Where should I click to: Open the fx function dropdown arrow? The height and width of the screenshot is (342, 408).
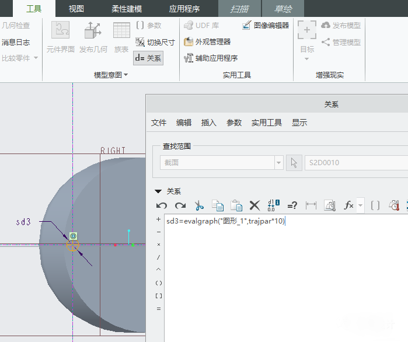360,205
